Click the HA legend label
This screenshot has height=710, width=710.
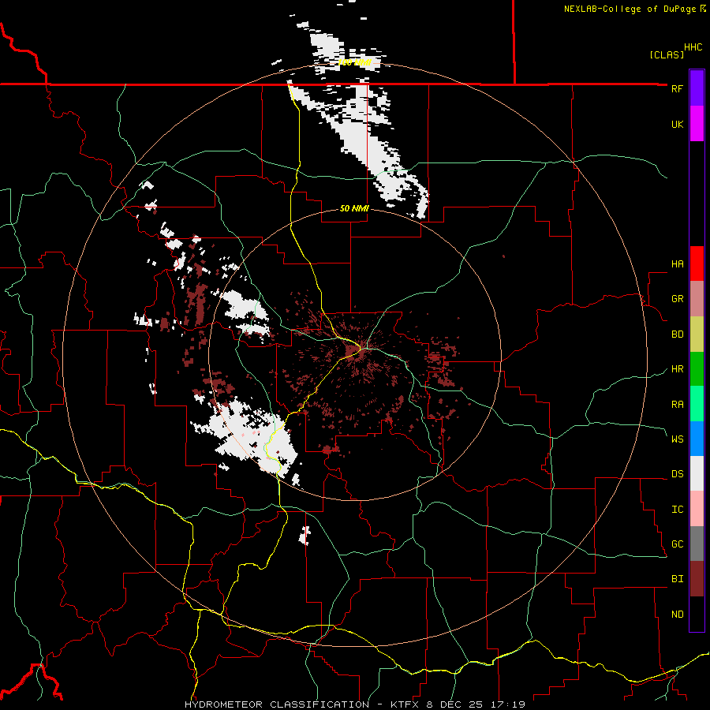coord(677,263)
